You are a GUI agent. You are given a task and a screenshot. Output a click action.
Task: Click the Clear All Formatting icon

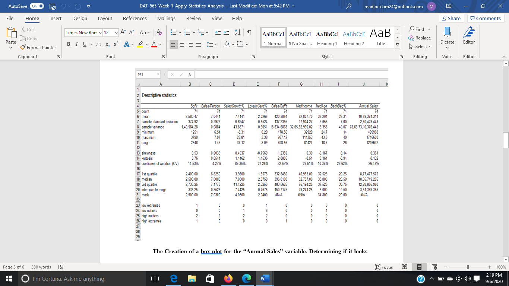tap(159, 33)
